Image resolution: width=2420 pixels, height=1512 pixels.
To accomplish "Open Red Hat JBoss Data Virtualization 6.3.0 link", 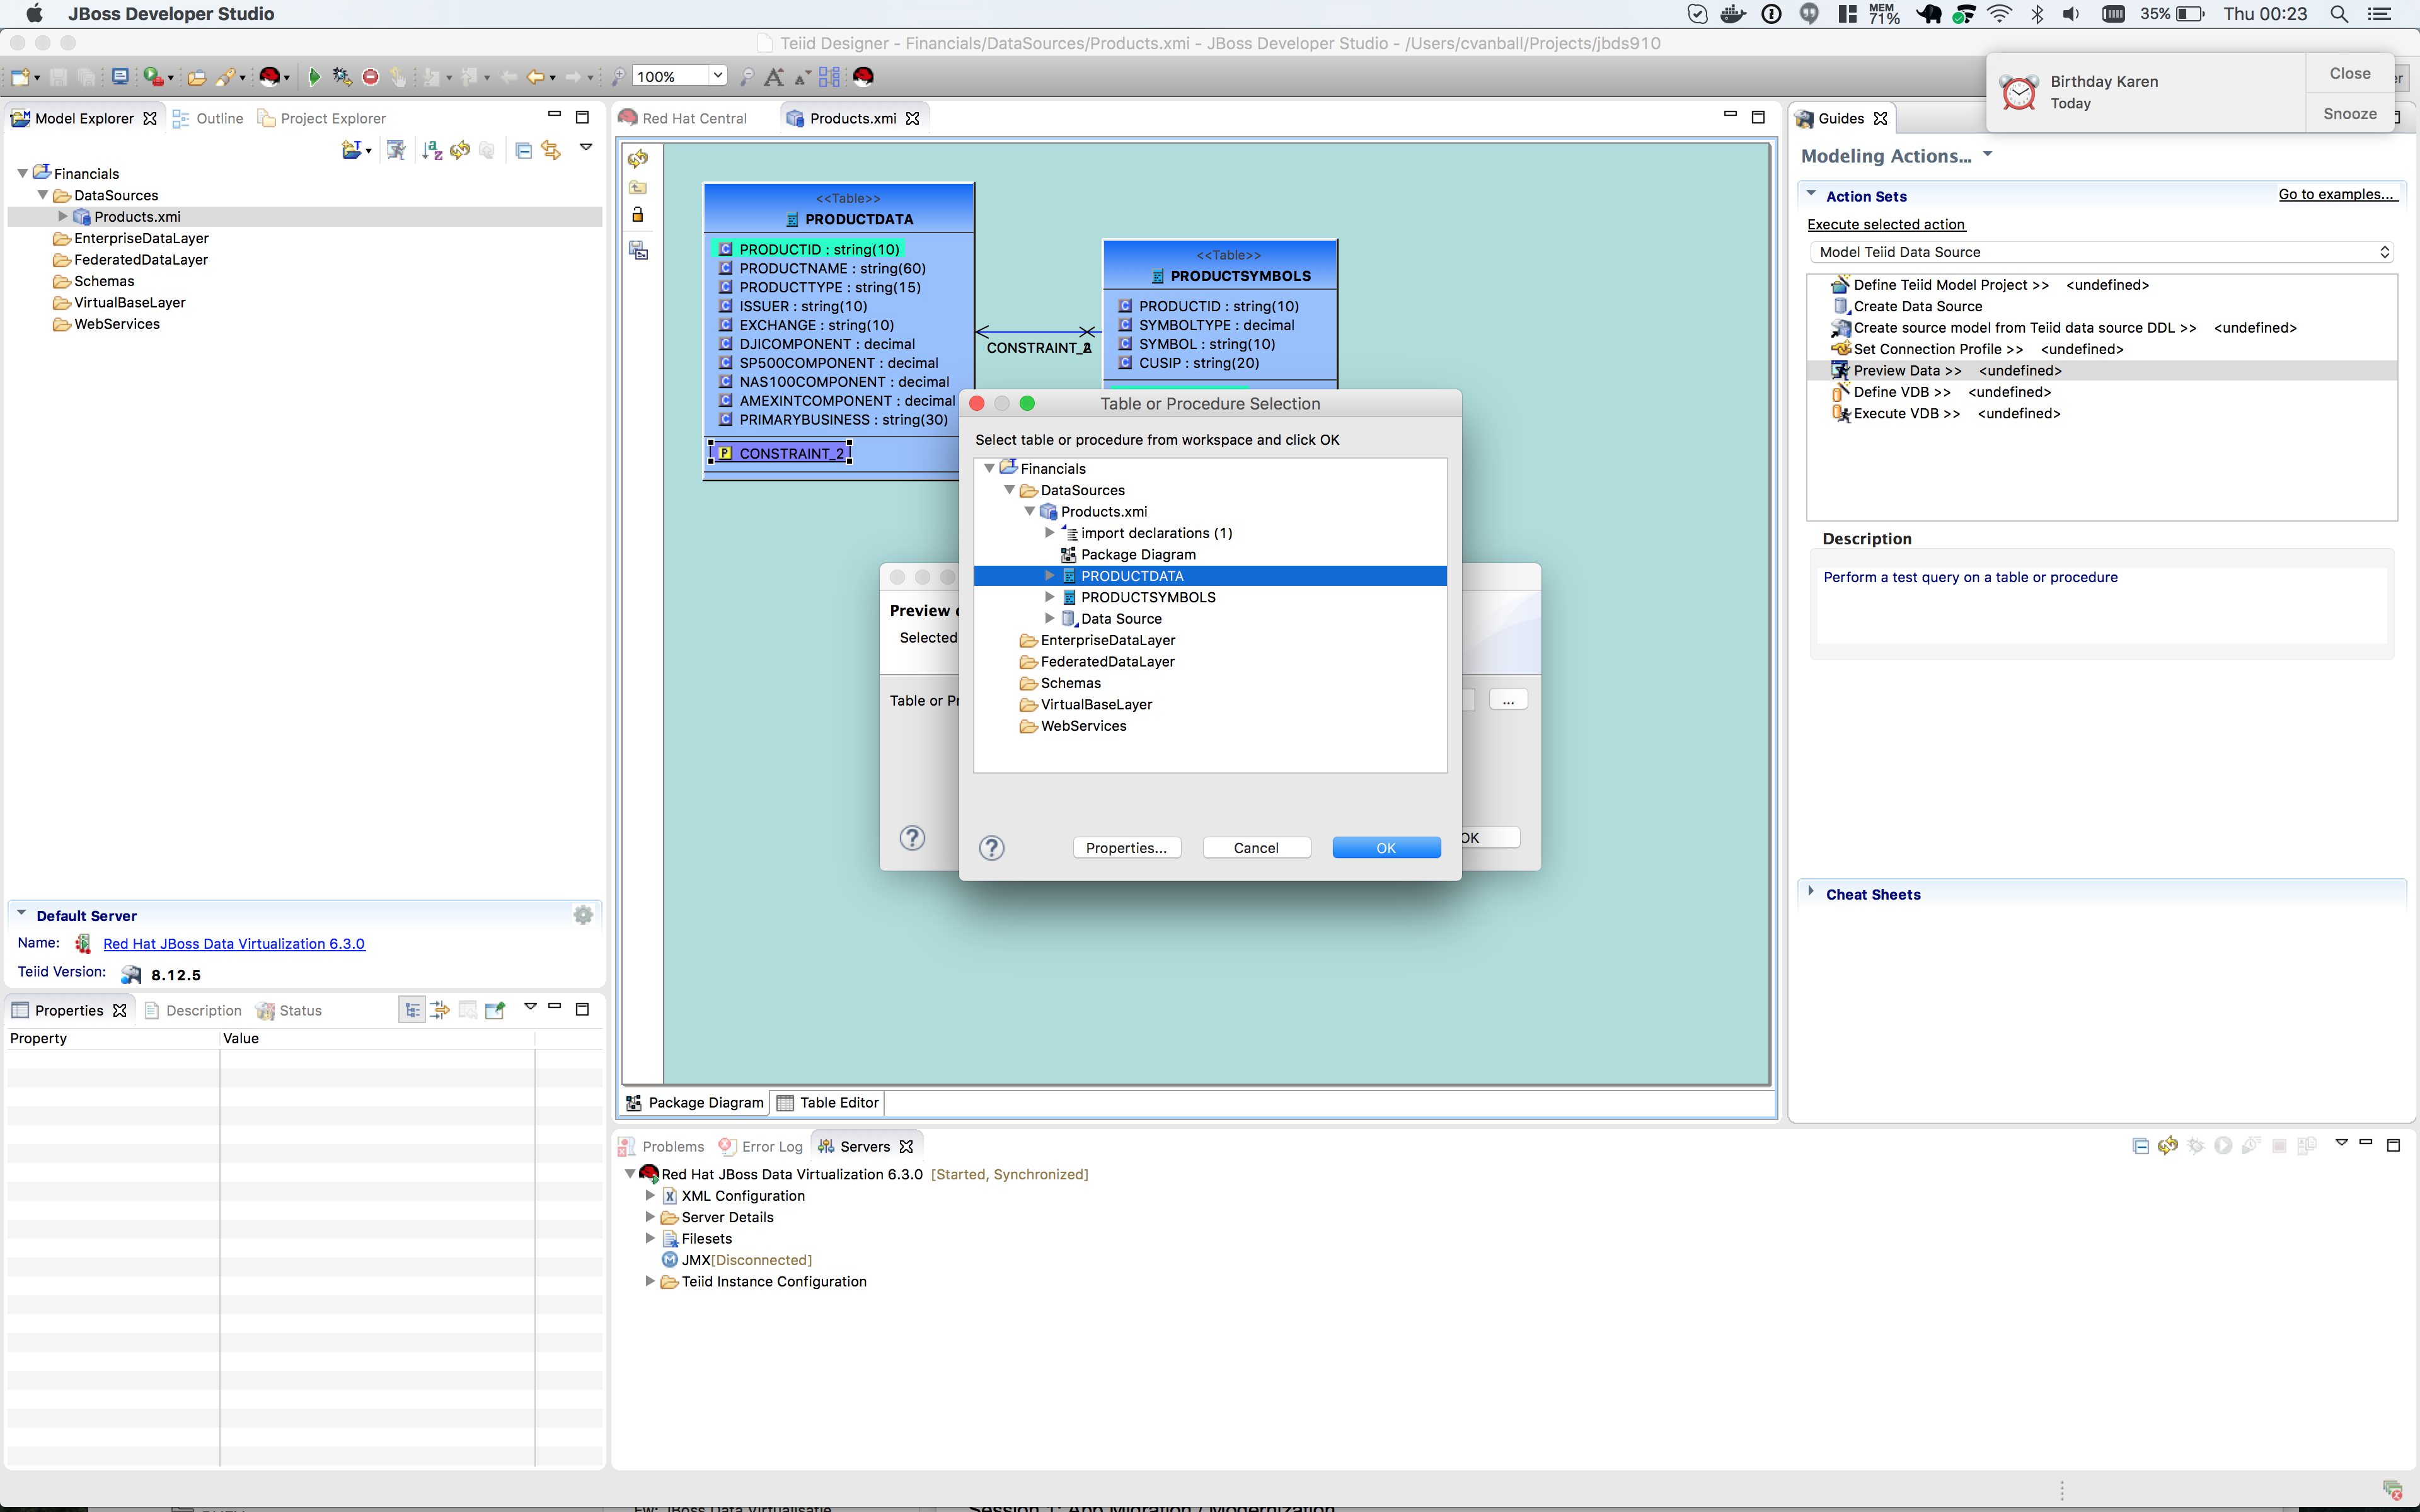I will 234,943.
